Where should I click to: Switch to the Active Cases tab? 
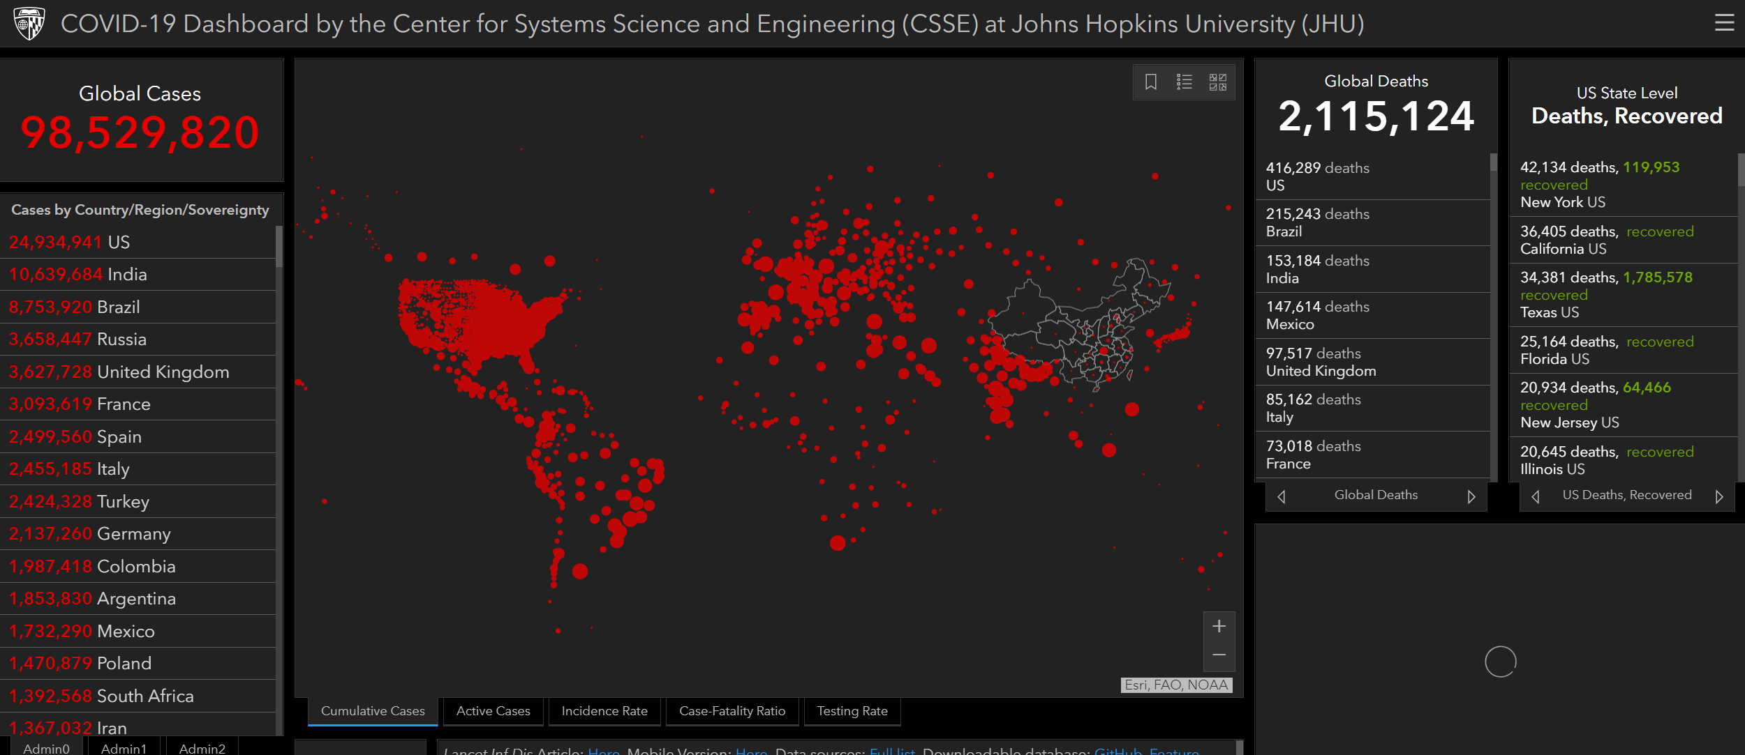pos(493,711)
